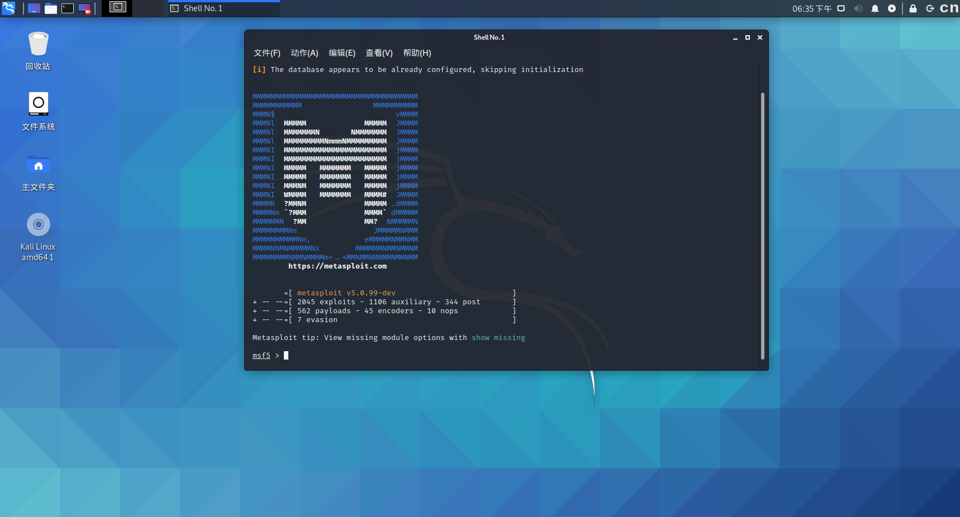Viewport: 960px width, 517px height.
Task: Click the lock screen padlock icon
Action: (913, 8)
